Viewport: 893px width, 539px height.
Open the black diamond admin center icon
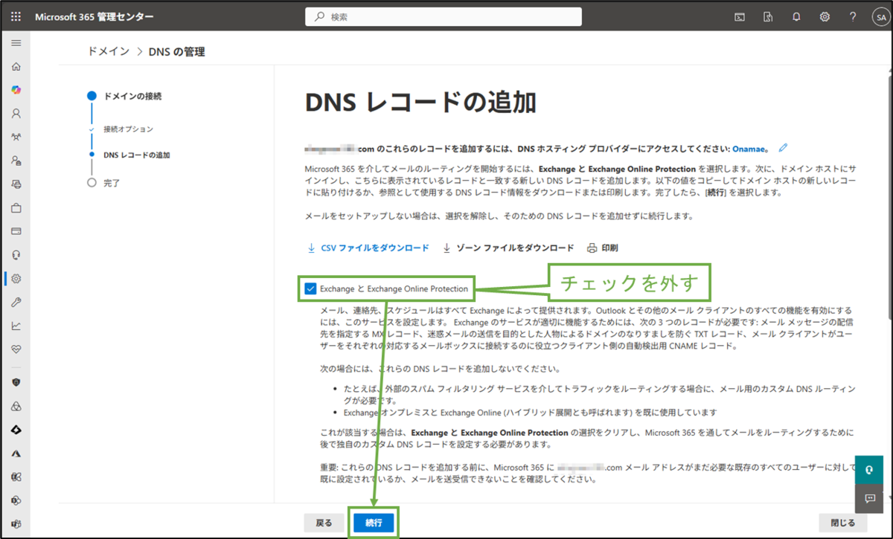click(16, 430)
